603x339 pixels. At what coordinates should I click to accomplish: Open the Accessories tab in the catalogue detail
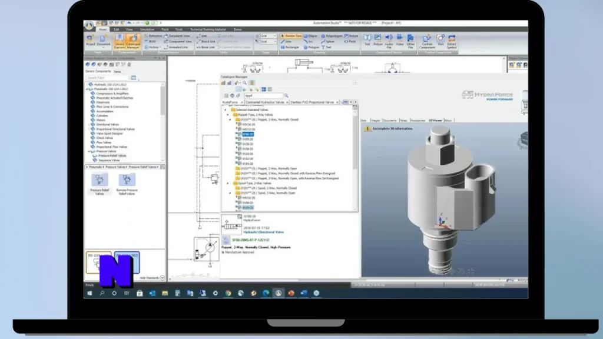(x=418, y=121)
